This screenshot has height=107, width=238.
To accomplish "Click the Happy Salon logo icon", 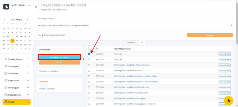I will tap(6, 7).
